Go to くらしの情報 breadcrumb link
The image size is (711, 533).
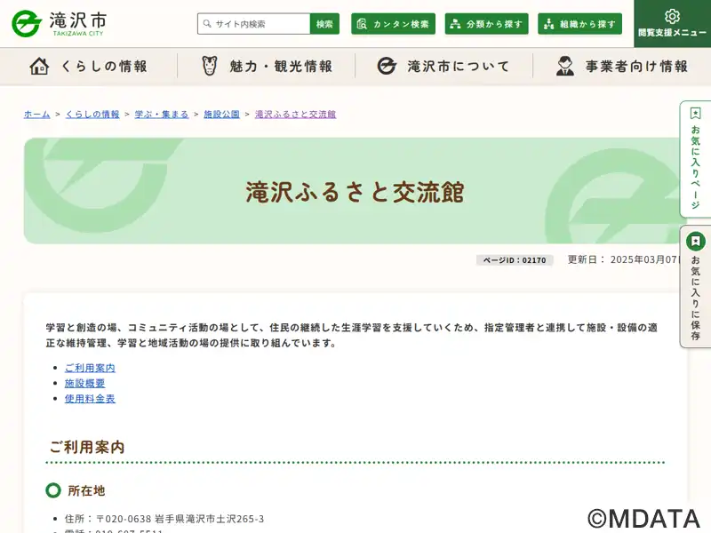(92, 115)
